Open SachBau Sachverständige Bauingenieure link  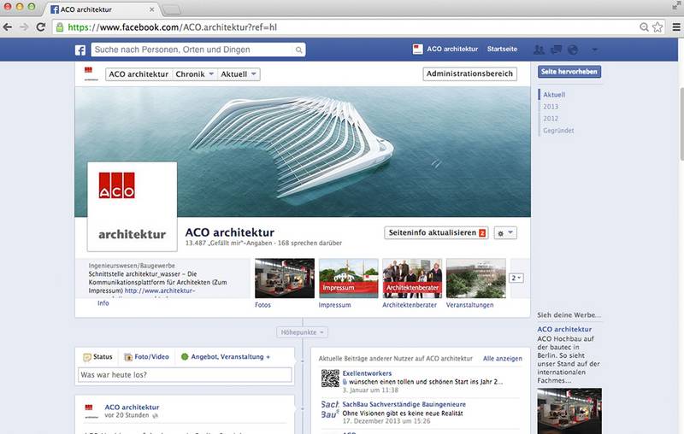point(404,404)
